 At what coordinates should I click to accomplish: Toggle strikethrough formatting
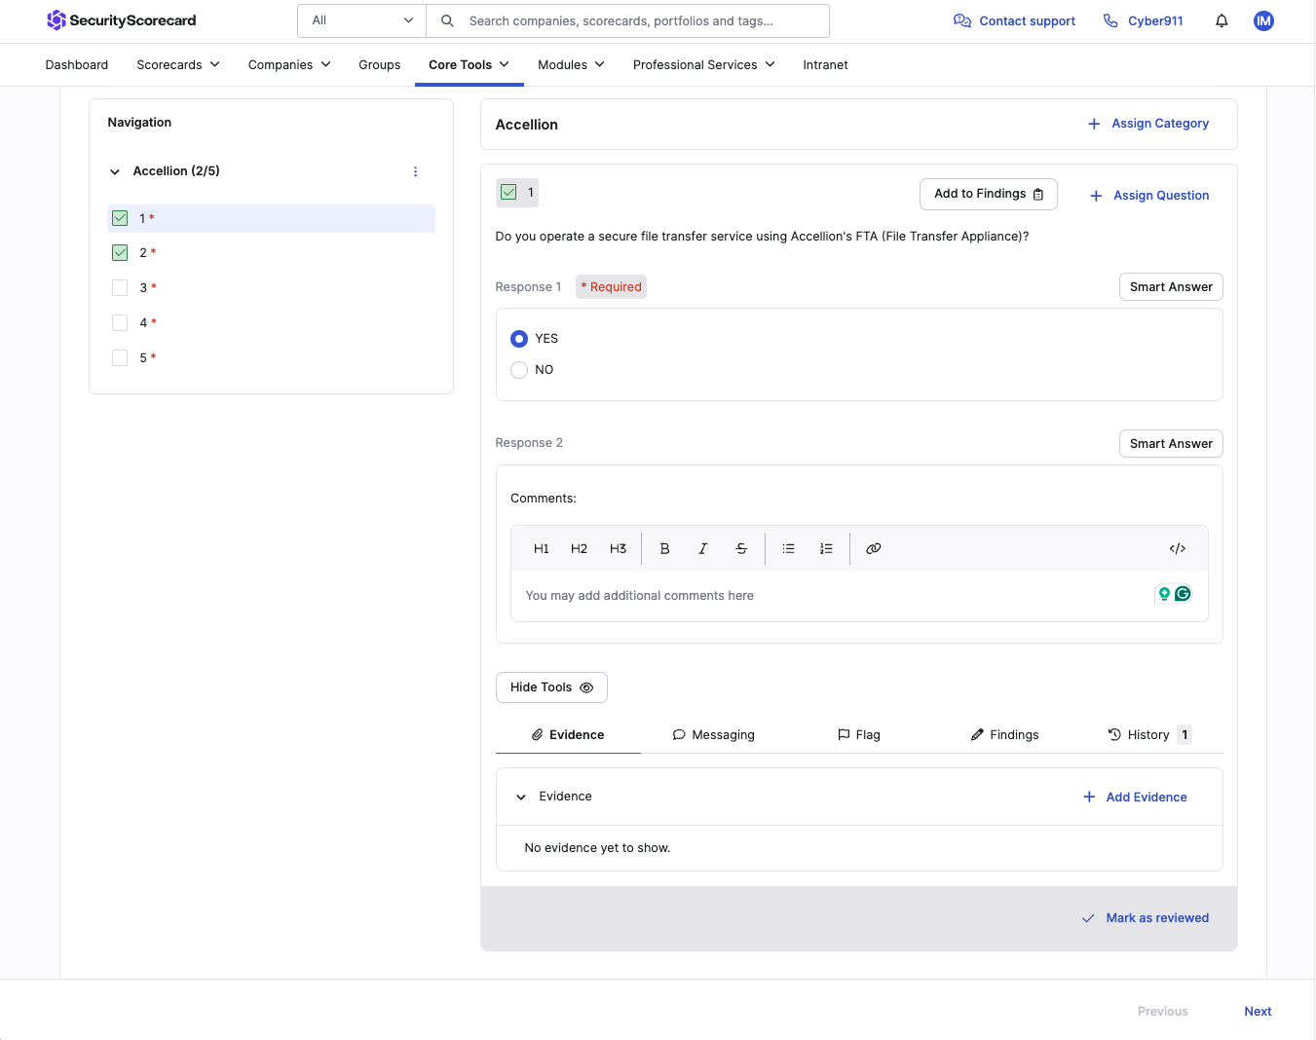coord(741,548)
